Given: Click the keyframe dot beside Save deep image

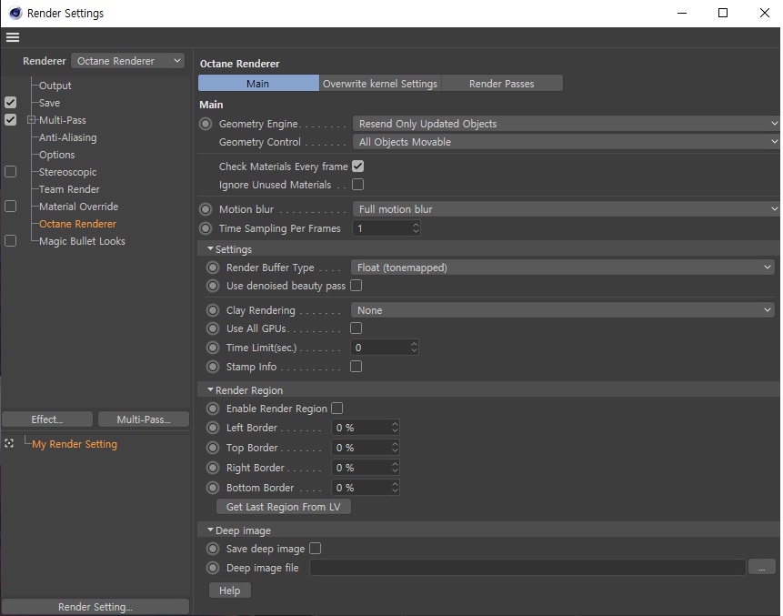Looking at the screenshot, I should [x=213, y=549].
